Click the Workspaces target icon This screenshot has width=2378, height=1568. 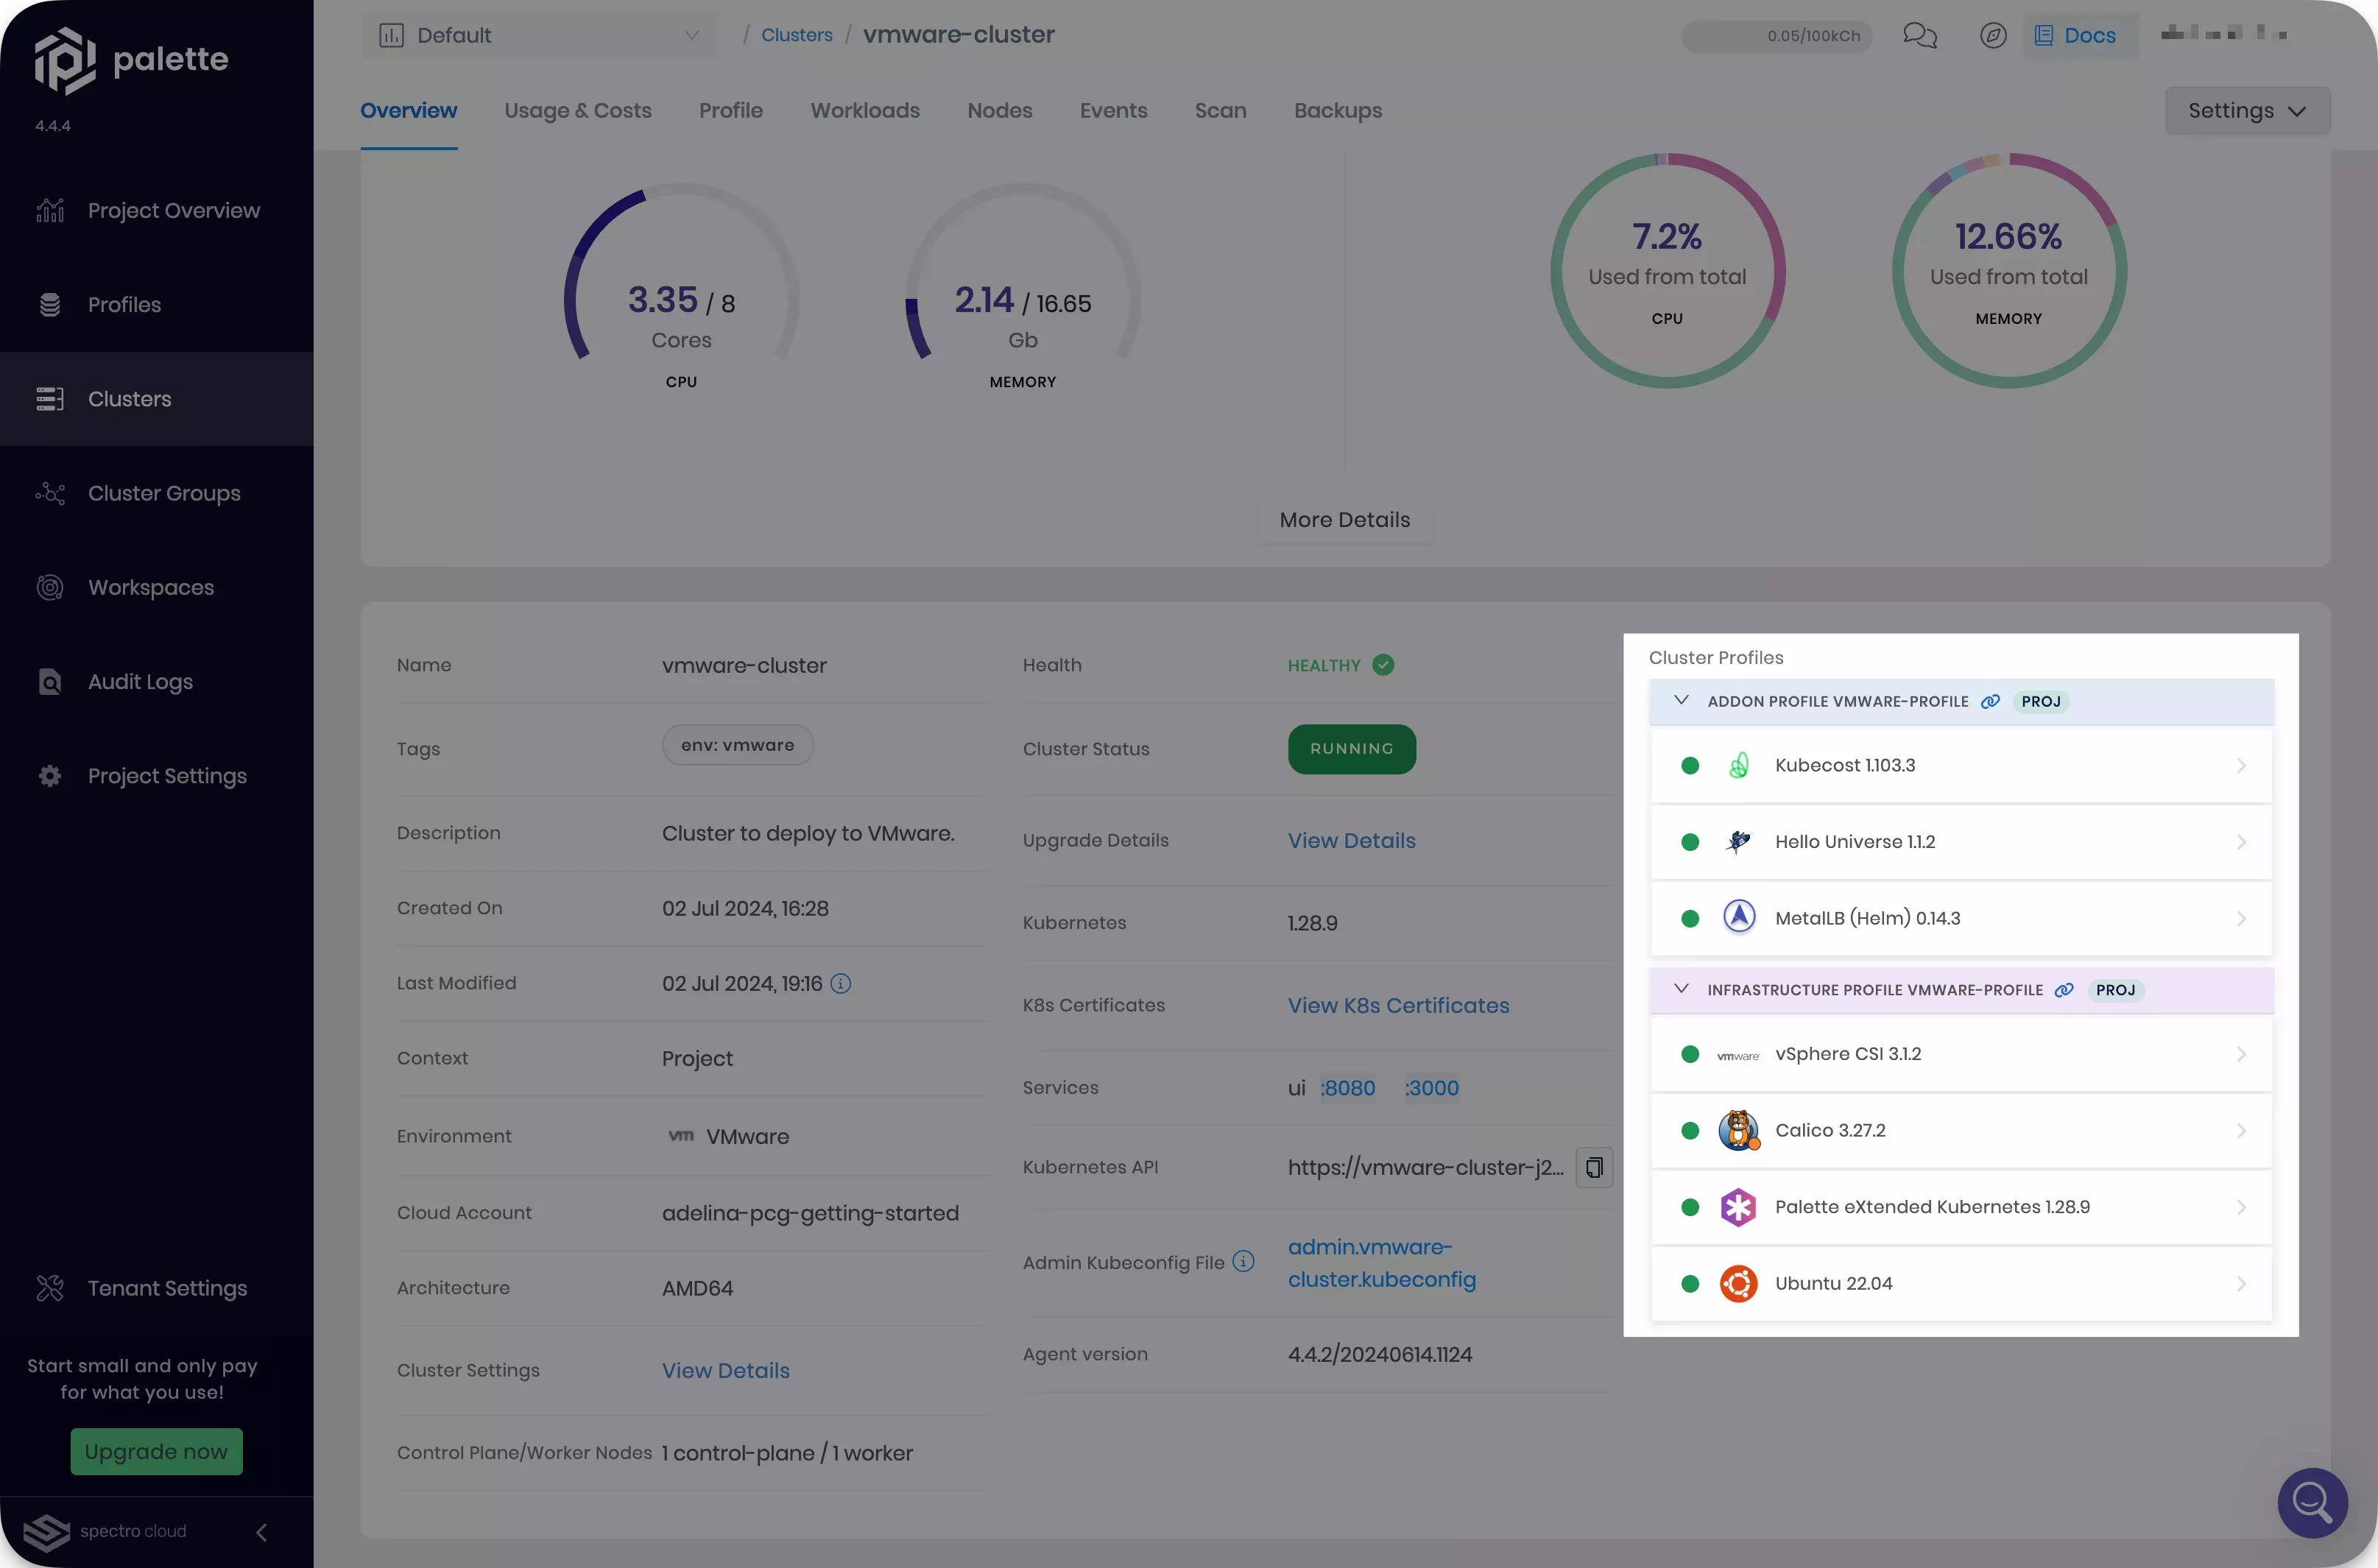50,587
